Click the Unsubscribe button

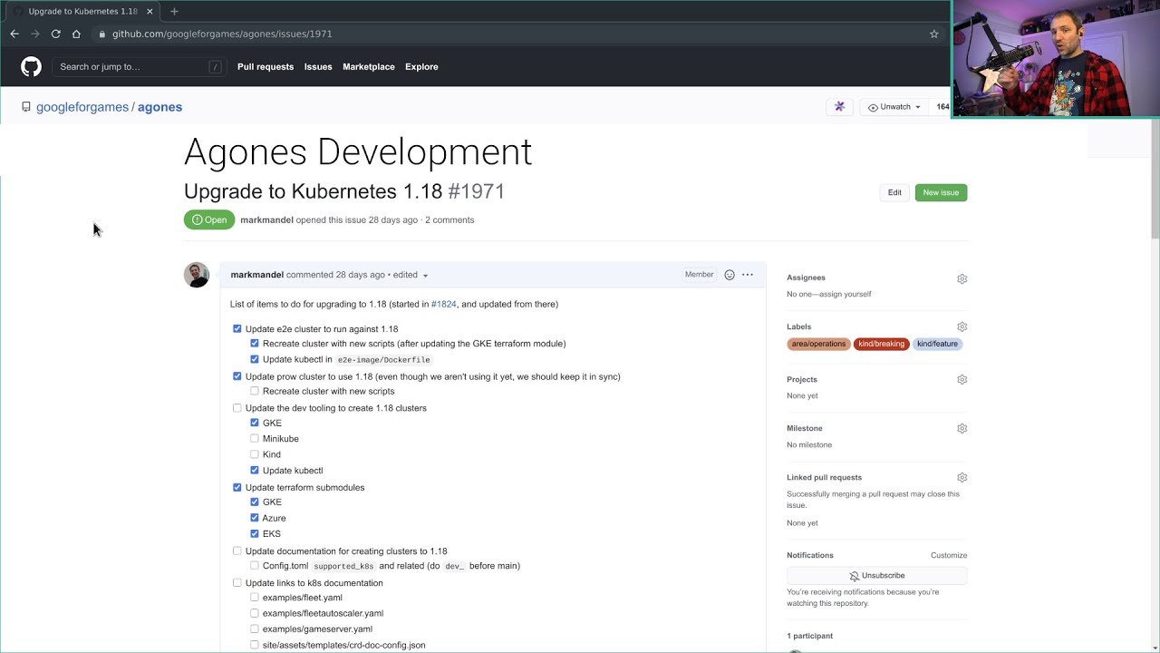[876, 576]
